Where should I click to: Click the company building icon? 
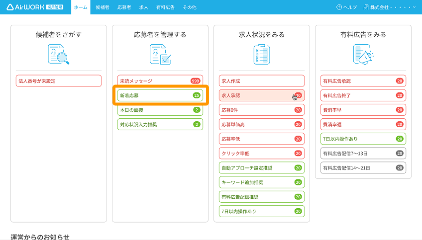pyautogui.click(x=366, y=7)
